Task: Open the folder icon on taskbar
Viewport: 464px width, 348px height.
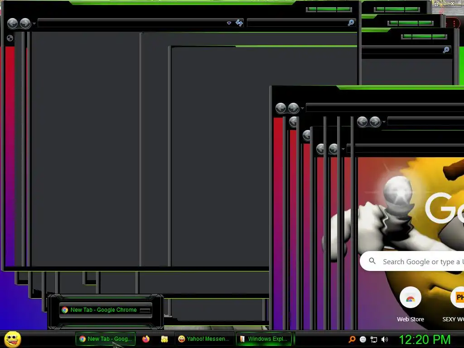Action: [x=164, y=339]
